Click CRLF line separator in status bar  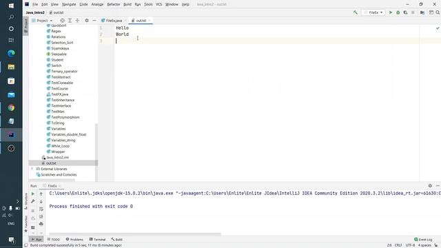point(398,245)
